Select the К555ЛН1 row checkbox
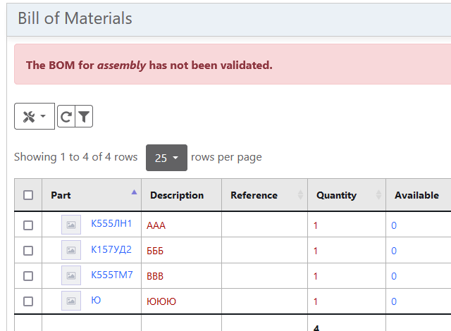Screen dimensions: 451x331 coord(28,225)
